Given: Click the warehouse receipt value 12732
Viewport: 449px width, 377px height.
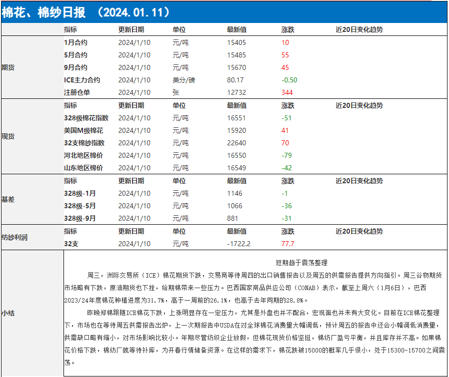Looking at the screenshot, I should coord(236,93).
